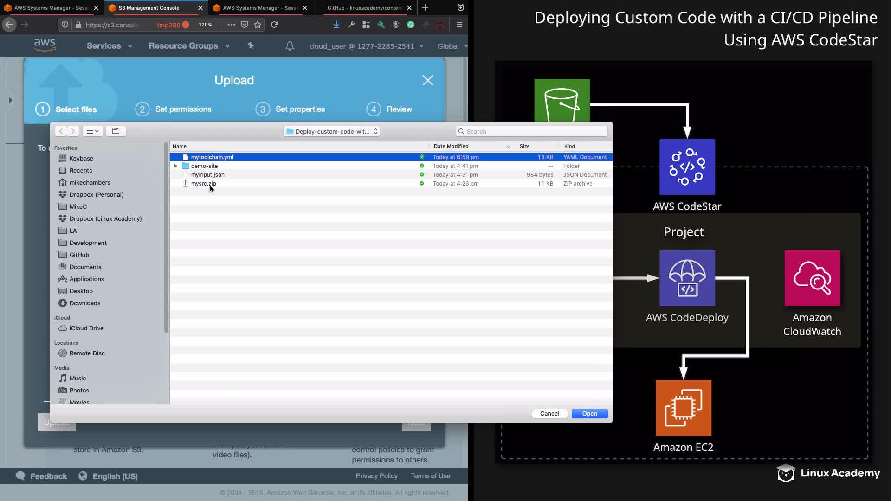Click the AWS notifications bell icon
This screenshot has width=891, height=501.
point(290,46)
